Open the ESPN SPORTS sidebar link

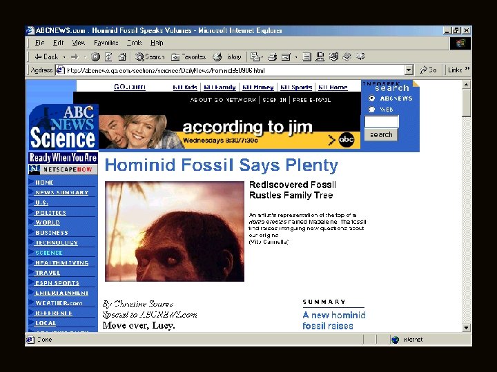point(57,283)
